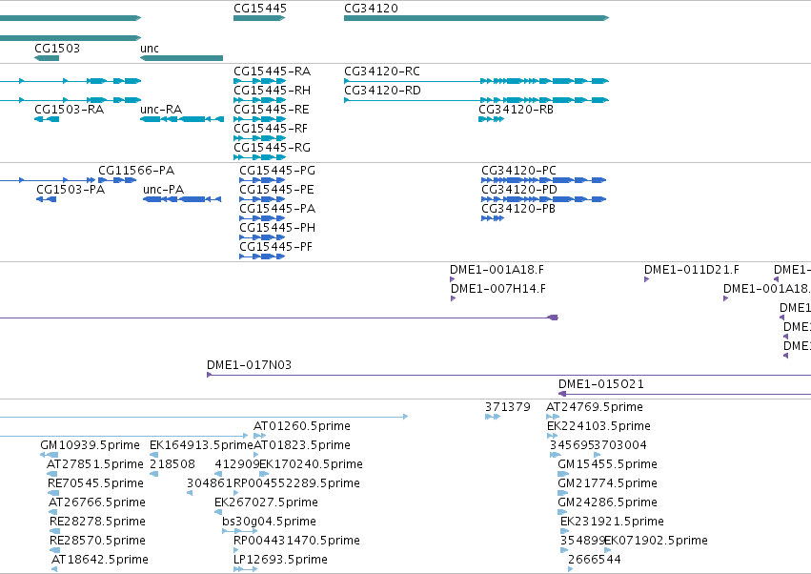Image resolution: width=811 pixels, height=574 pixels.
Task: Click the EK224103.5prime EST glyph
Action: pyautogui.click(x=553, y=436)
